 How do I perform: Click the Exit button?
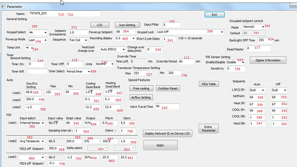tap(214, 15)
